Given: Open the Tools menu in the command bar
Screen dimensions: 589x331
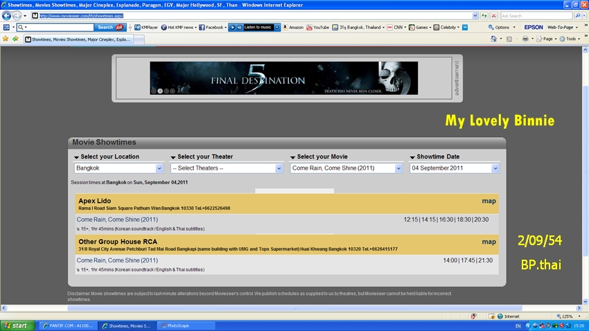Looking at the screenshot, I should click(569, 39).
